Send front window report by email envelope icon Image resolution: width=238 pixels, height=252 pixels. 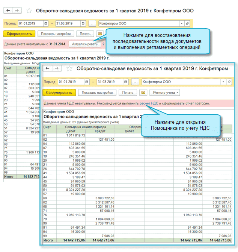point(143,93)
